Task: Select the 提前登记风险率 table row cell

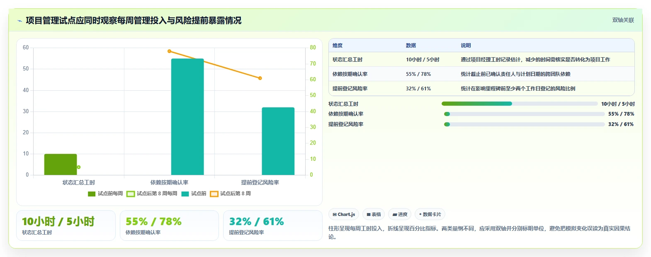Action: pos(350,89)
